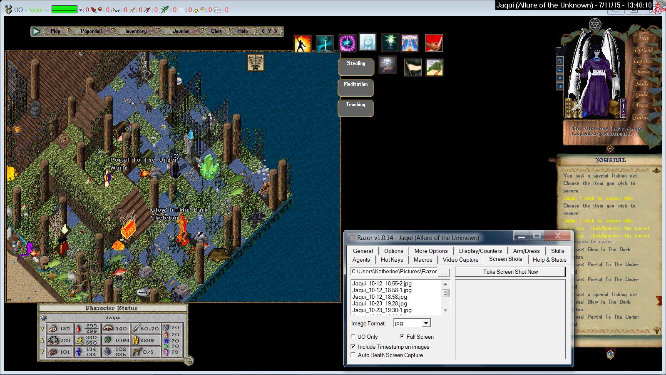Viewport: 666px width, 375px height.
Task: Click the screenshot list scroll-down arrow
Action: [x=445, y=310]
